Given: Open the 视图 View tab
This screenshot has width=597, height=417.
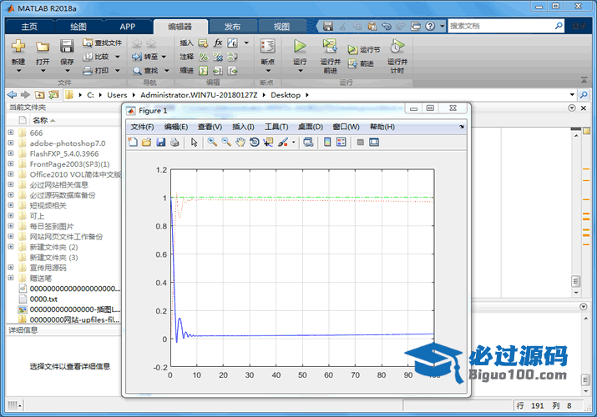Looking at the screenshot, I should pyautogui.click(x=281, y=27).
